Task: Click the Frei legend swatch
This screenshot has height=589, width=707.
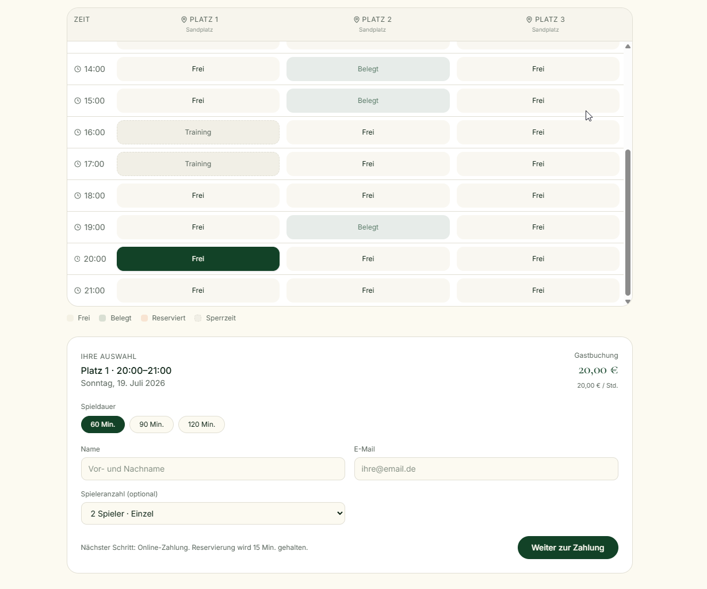Action: coord(70,318)
